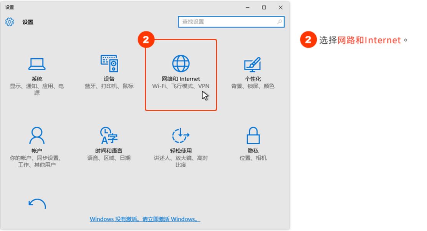This screenshot has width=427, height=231.
Task: Click the 隐私 category title
Action: click(253, 151)
